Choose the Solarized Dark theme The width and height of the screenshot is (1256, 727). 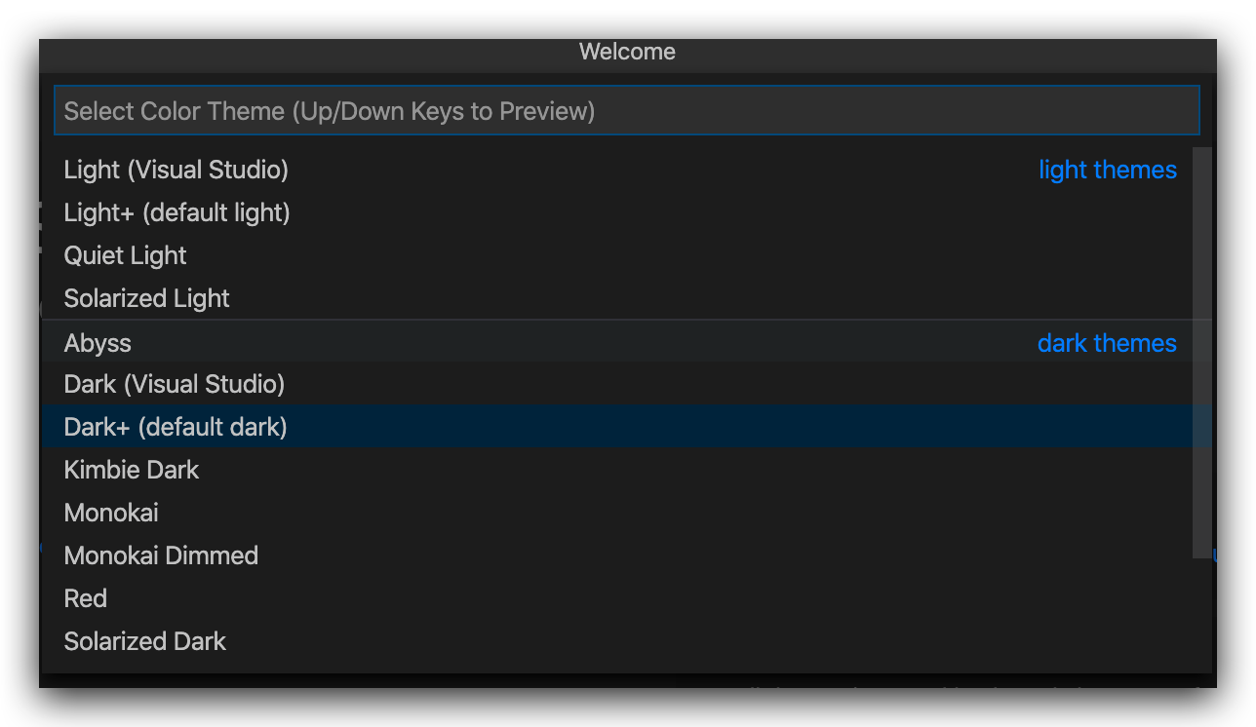click(145, 641)
